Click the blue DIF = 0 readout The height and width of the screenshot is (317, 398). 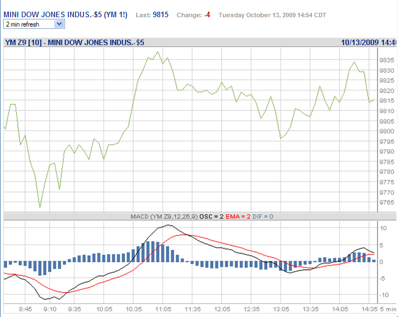click(x=263, y=217)
